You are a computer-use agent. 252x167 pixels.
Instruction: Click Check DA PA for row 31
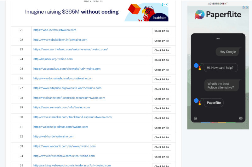tap(162, 128)
